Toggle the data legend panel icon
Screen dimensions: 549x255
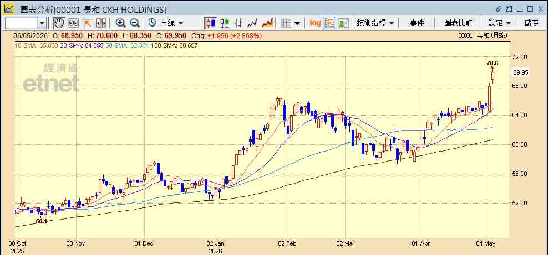click(329, 23)
